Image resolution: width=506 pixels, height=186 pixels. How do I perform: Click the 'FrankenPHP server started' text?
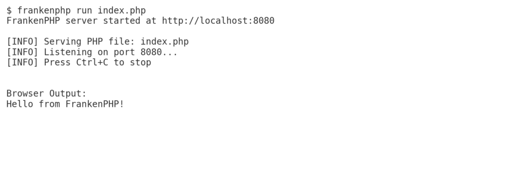pyautogui.click(x=73, y=21)
